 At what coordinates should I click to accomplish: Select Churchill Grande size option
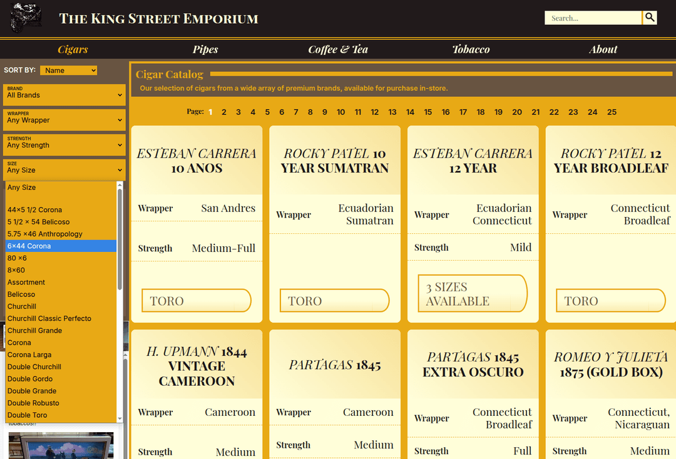click(61, 330)
